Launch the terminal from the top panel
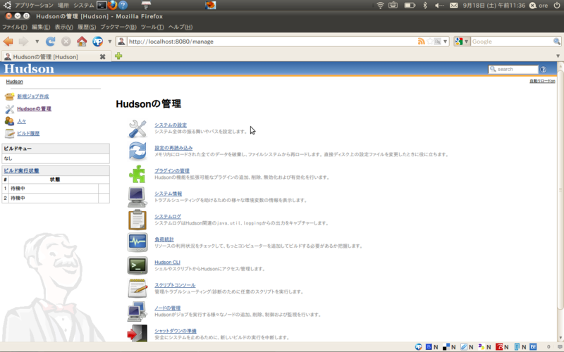 tap(102, 5)
